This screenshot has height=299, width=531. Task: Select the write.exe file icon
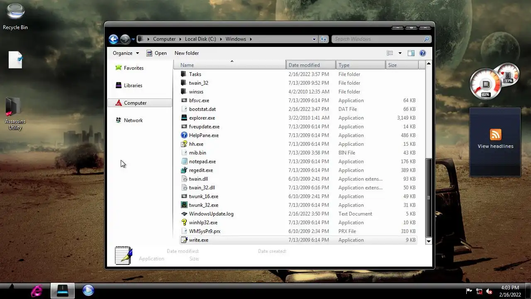coord(184,240)
